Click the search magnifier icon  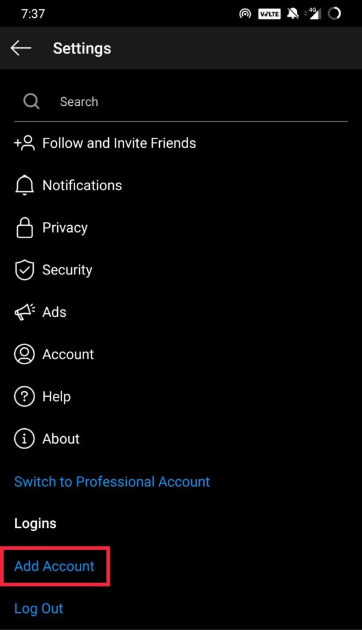31,102
